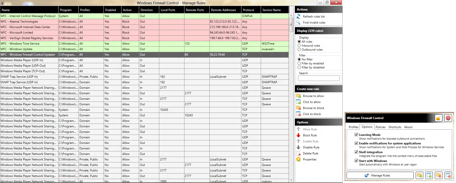Choose the Filter by enabled option
Image resolution: width=456 pixels, height=183 pixels.
click(299, 63)
